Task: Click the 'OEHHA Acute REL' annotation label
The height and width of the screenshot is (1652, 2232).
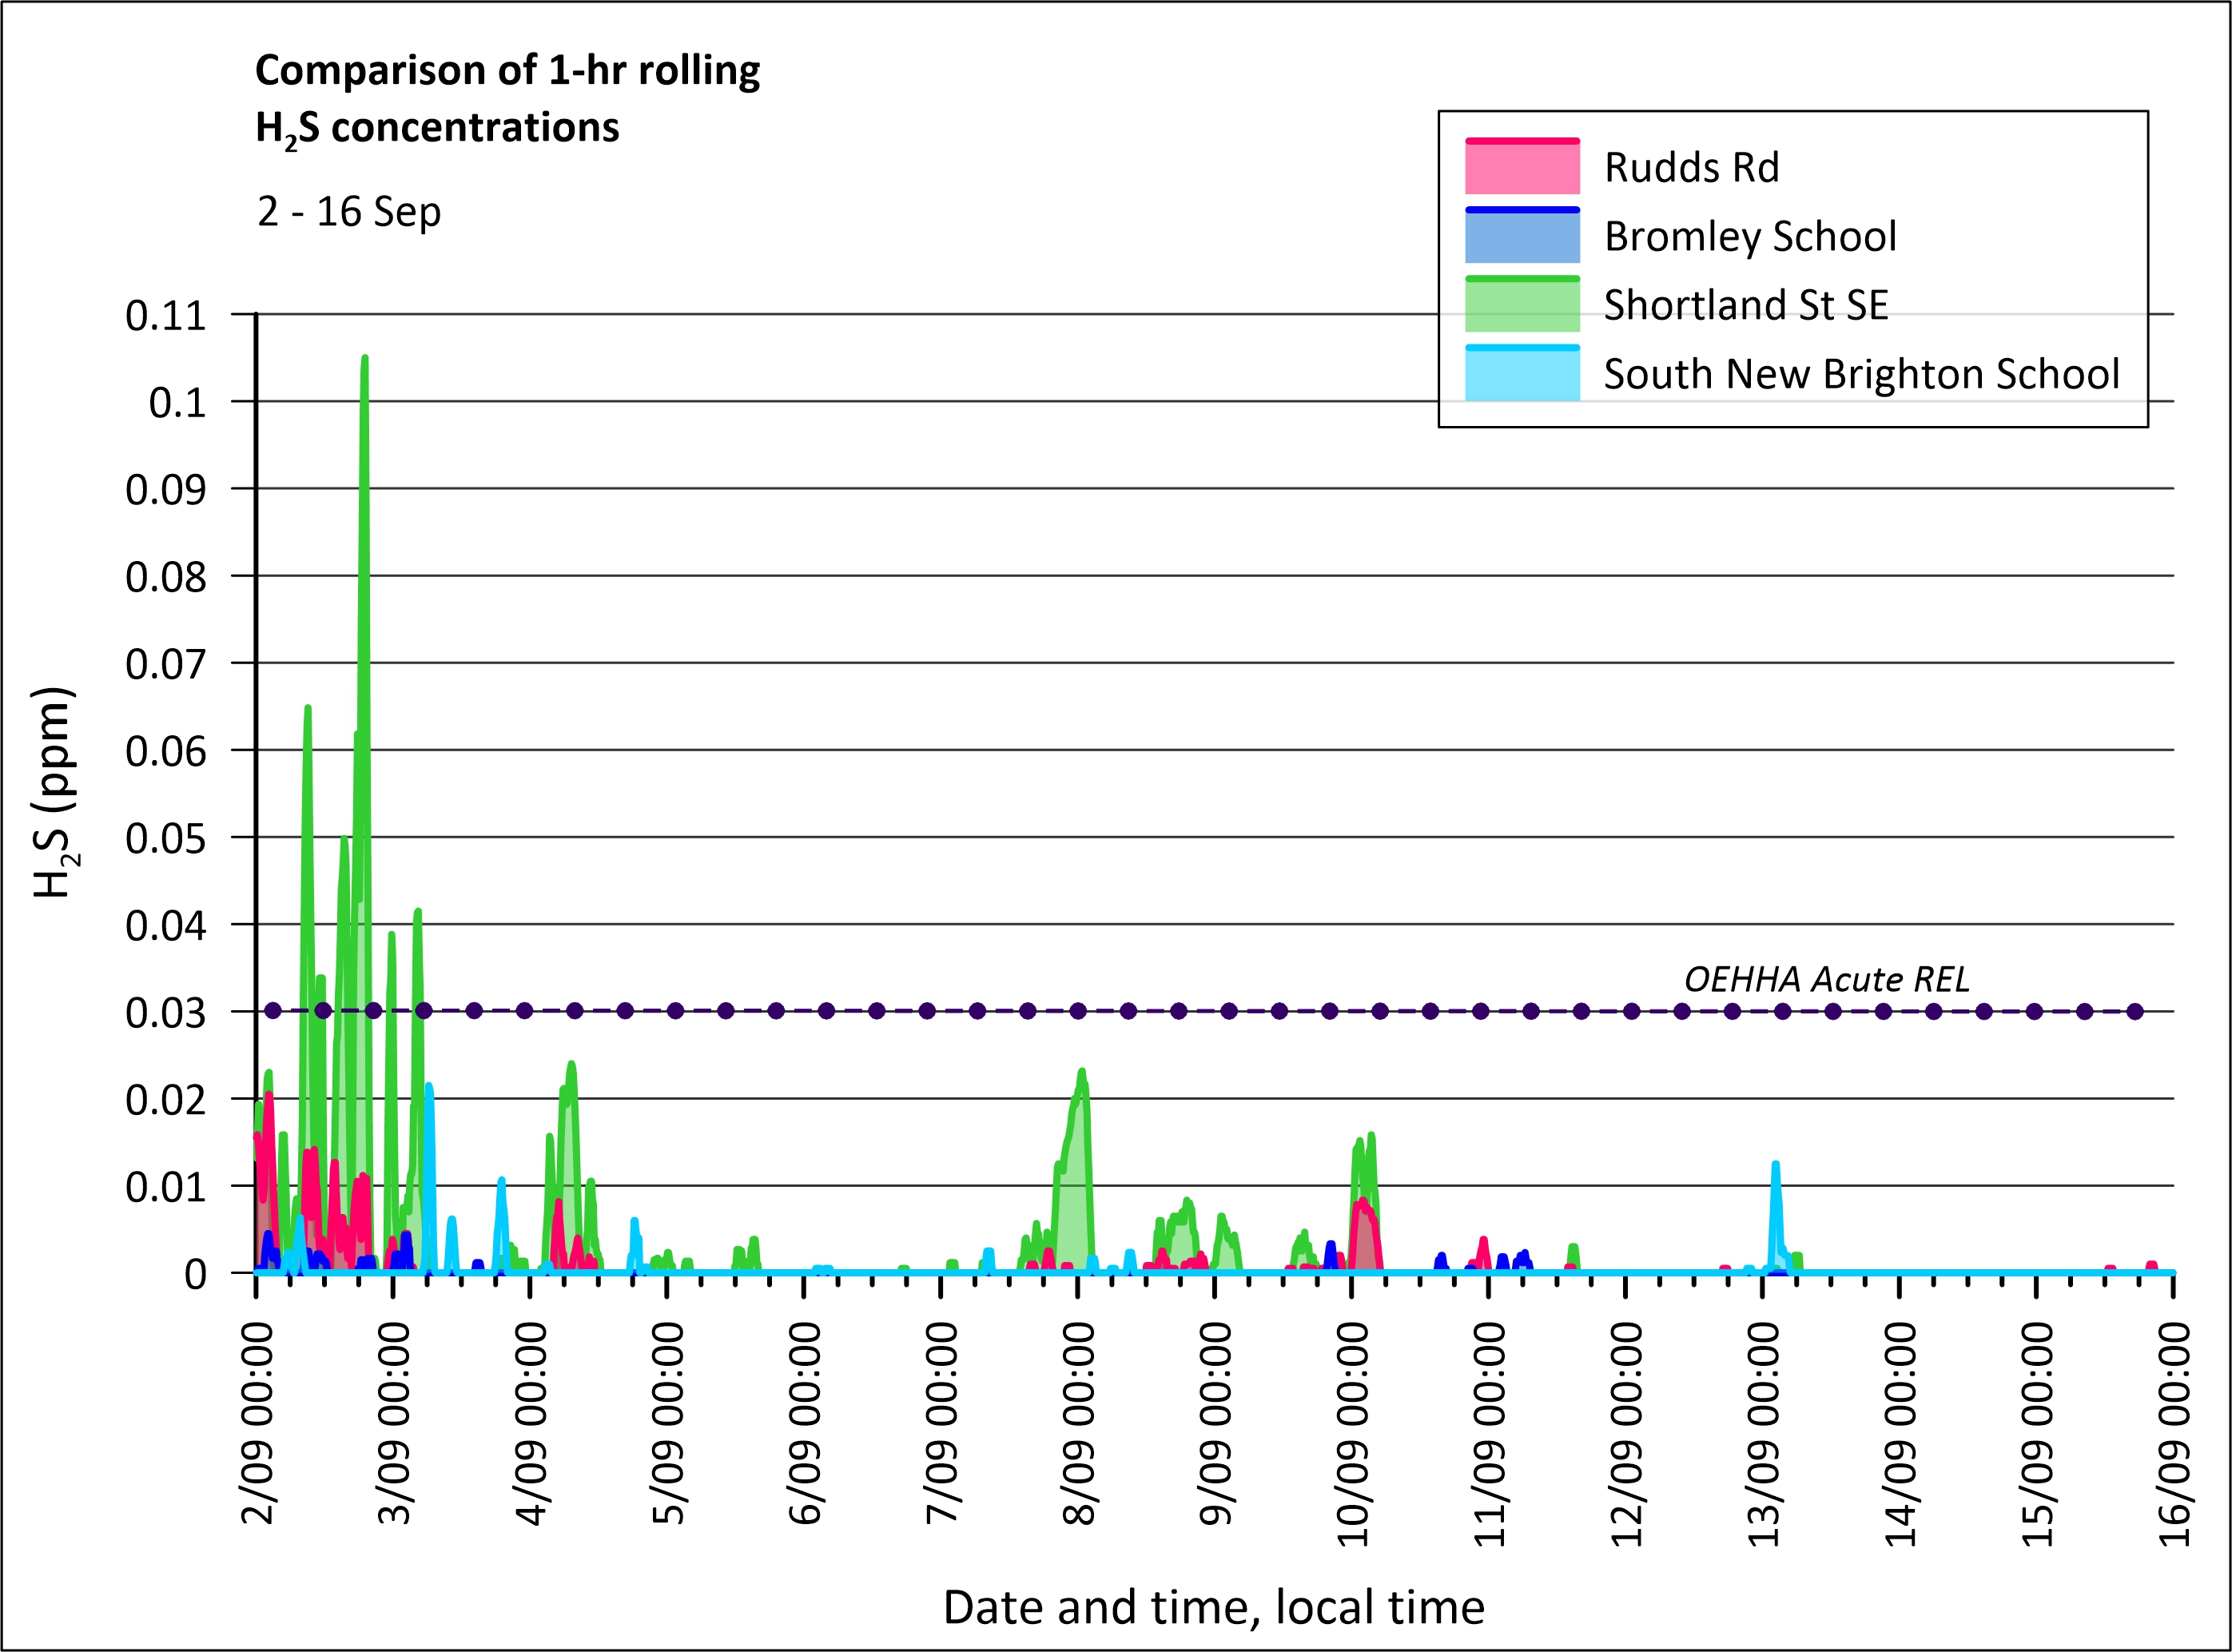Action: [x=1826, y=979]
